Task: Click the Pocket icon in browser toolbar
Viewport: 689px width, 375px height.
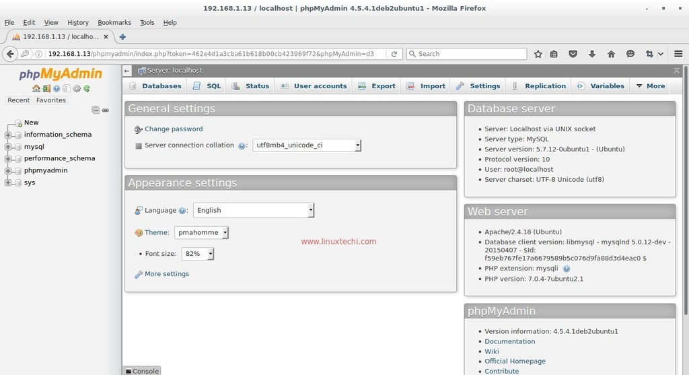Action: pyautogui.click(x=573, y=54)
